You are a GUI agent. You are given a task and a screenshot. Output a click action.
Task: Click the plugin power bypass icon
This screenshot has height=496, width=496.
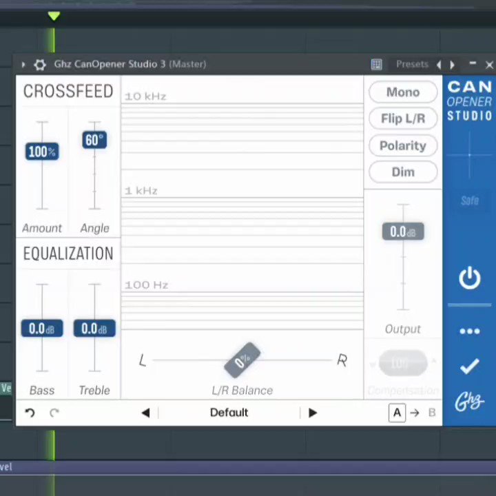[469, 278]
